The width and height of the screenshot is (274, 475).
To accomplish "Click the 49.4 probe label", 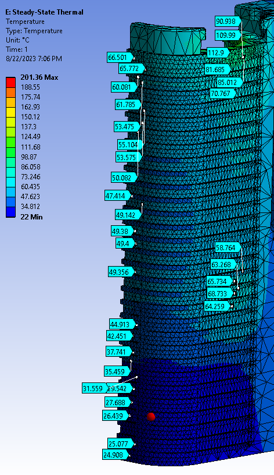I will [125, 243].
